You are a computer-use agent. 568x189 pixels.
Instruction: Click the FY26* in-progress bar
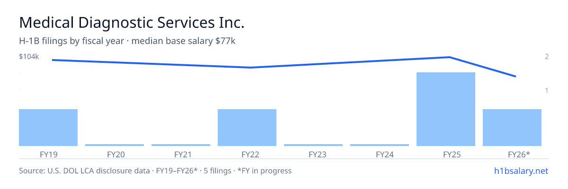point(512,128)
